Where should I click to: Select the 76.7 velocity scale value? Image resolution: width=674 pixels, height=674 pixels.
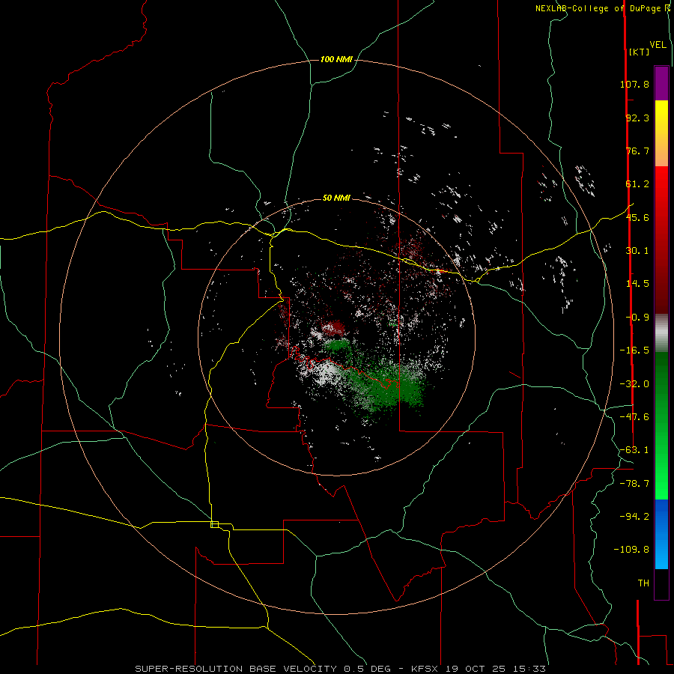pyautogui.click(x=637, y=151)
